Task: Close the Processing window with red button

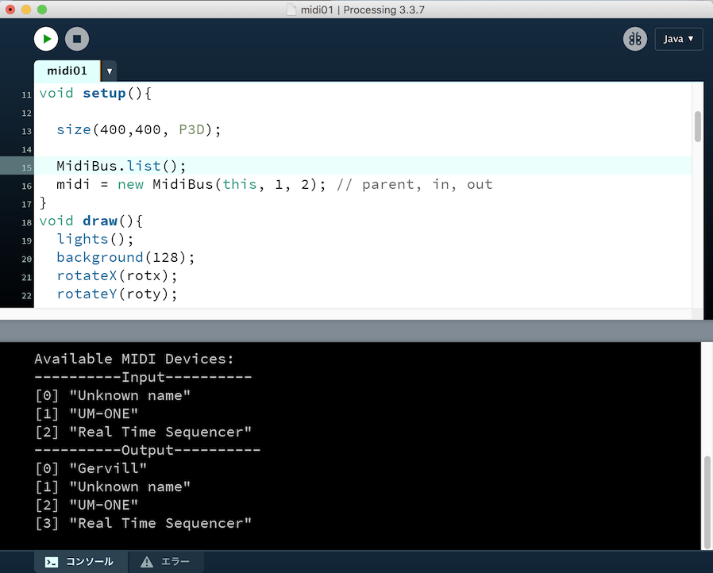Action: pos(10,10)
